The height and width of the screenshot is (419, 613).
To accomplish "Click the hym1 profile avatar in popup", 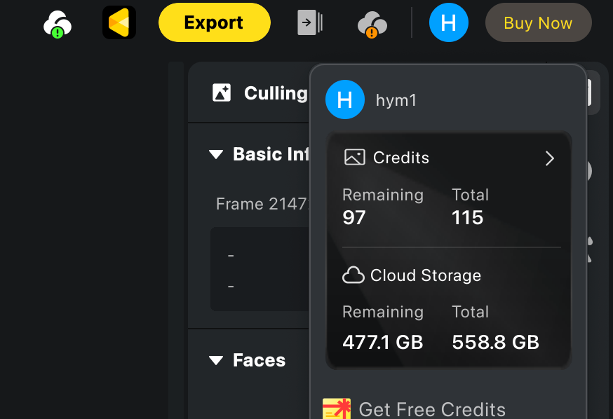I will click(x=345, y=100).
